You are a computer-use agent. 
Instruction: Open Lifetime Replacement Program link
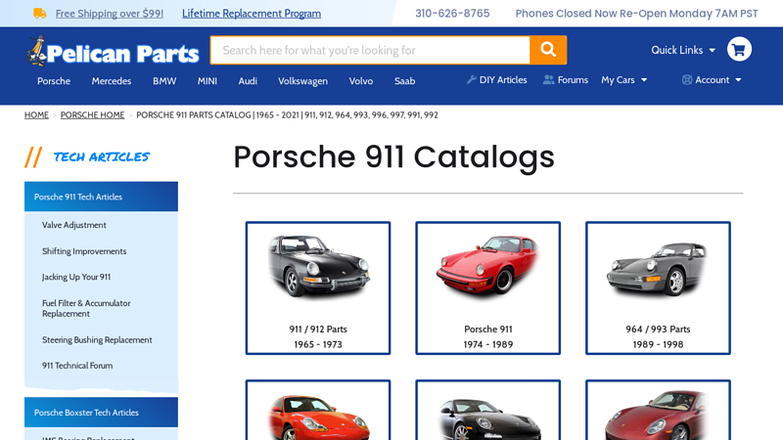tap(252, 14)
